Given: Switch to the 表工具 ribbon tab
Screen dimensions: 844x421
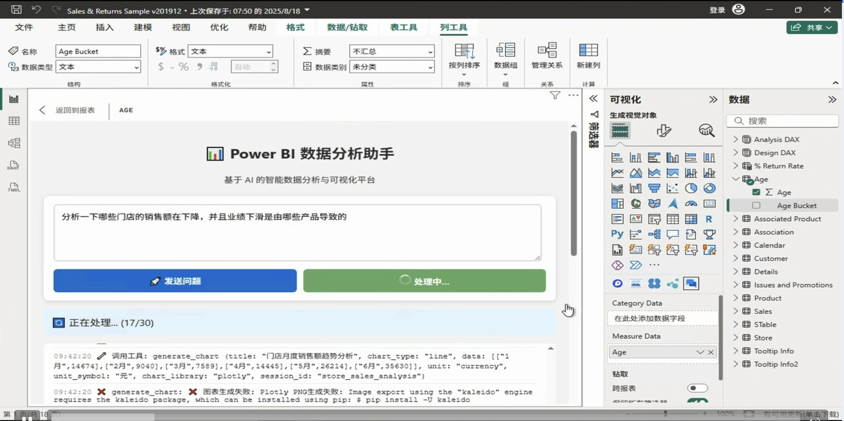Looking at the screenshot, I should tap(404, 27).
